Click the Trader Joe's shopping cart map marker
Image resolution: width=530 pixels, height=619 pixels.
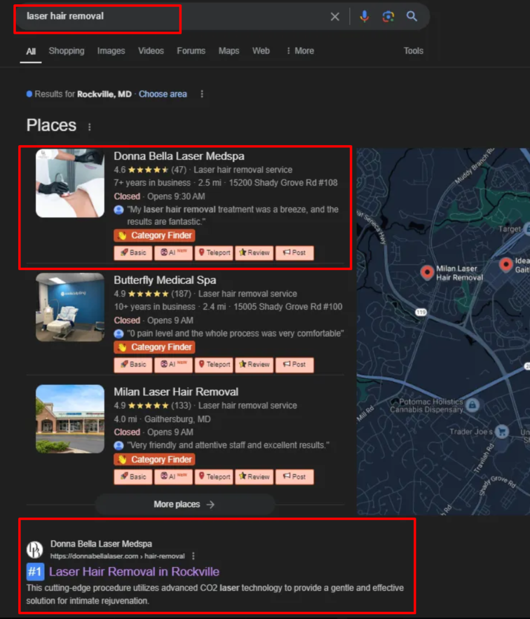point(502,432)
